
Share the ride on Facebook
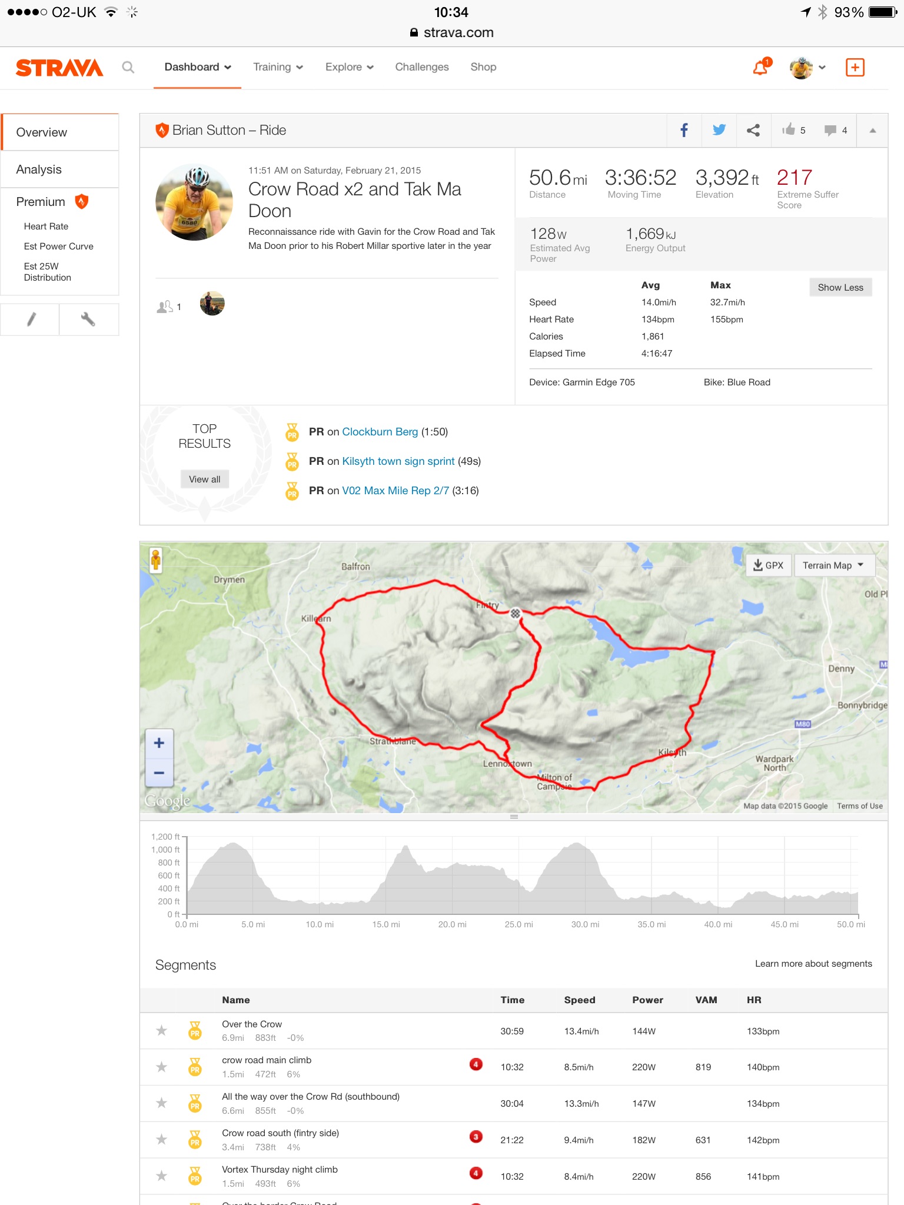[684, 130]
